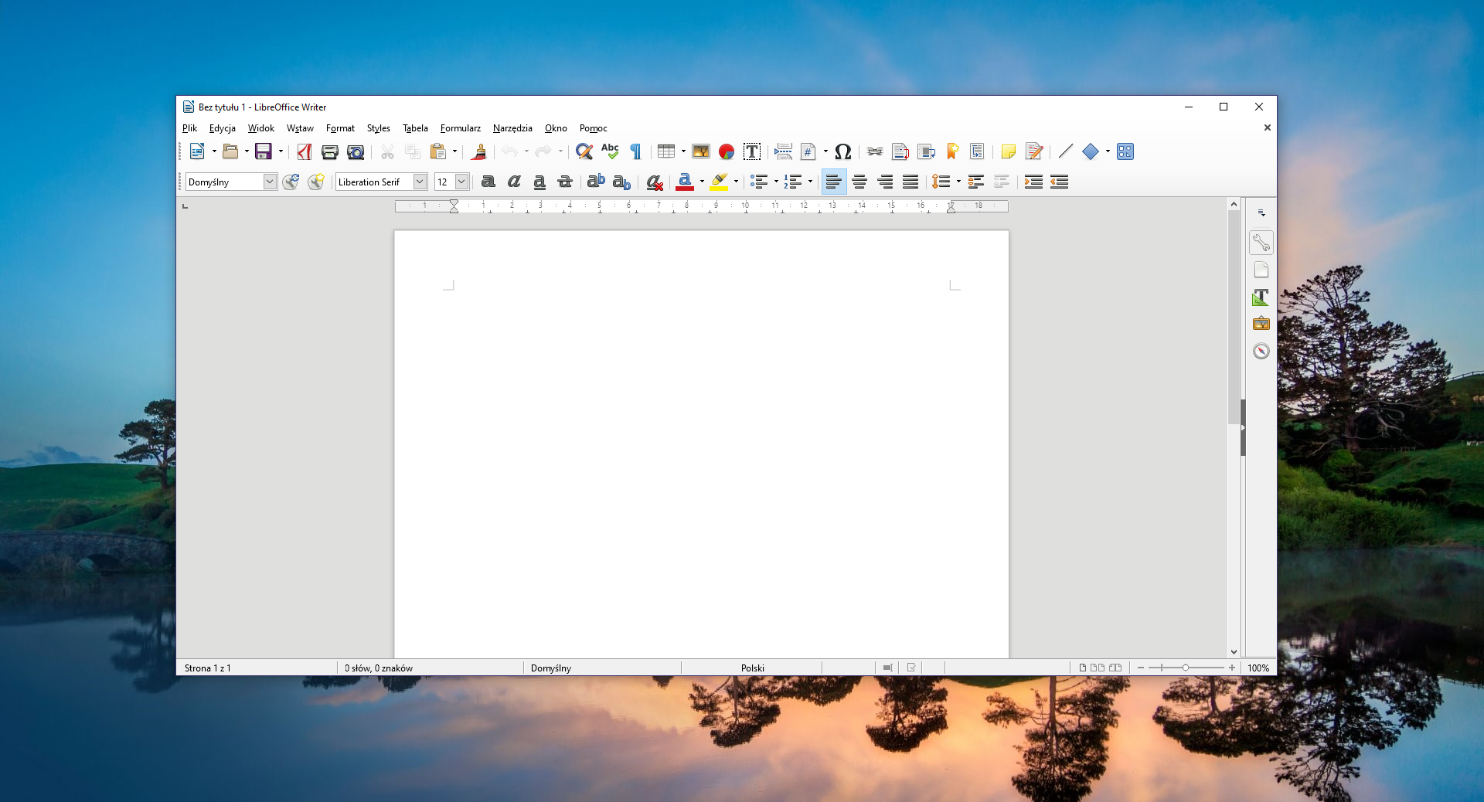
Task: Insert a special character using Omega icon
Action: (x=843, y=151)
